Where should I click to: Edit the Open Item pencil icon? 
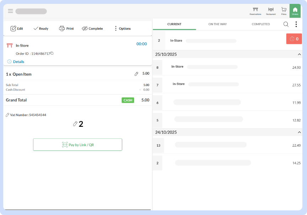(x=136, y=74)
